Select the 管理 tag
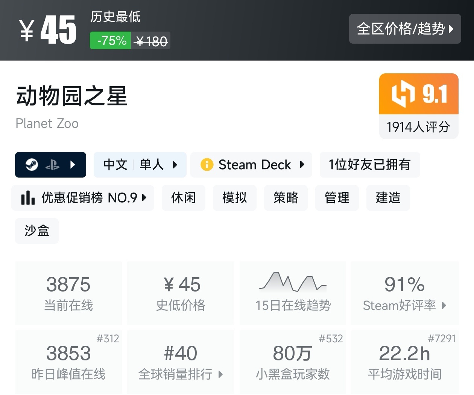Viewport: 474px width, 395px height. pyautogui.click(x=337, y=197)
